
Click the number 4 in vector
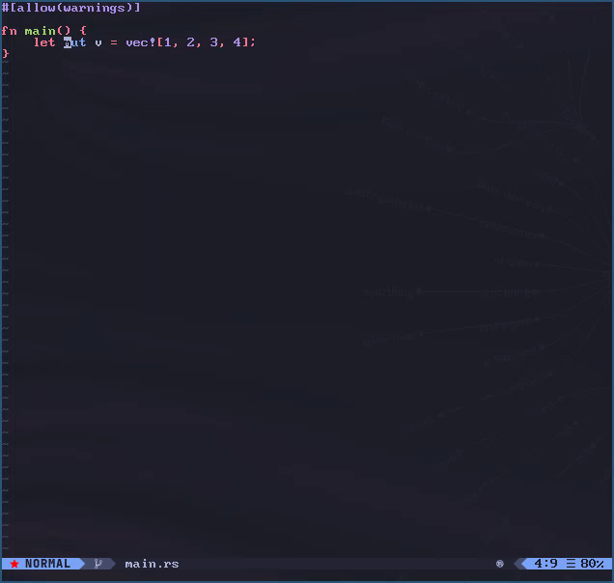tap(237, 42)
